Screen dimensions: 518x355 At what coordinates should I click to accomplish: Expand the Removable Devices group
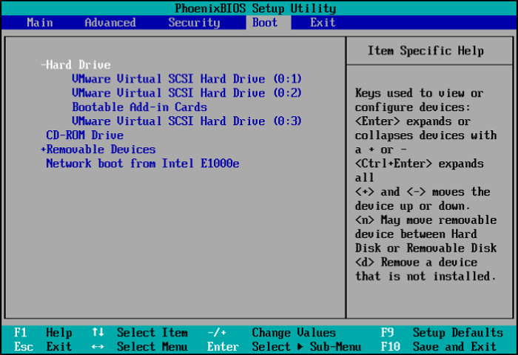click(98, 149)
